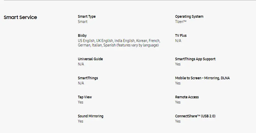Select the TV Plus spec label
This screenshot has width=256, height=133.
coord(181,35)
